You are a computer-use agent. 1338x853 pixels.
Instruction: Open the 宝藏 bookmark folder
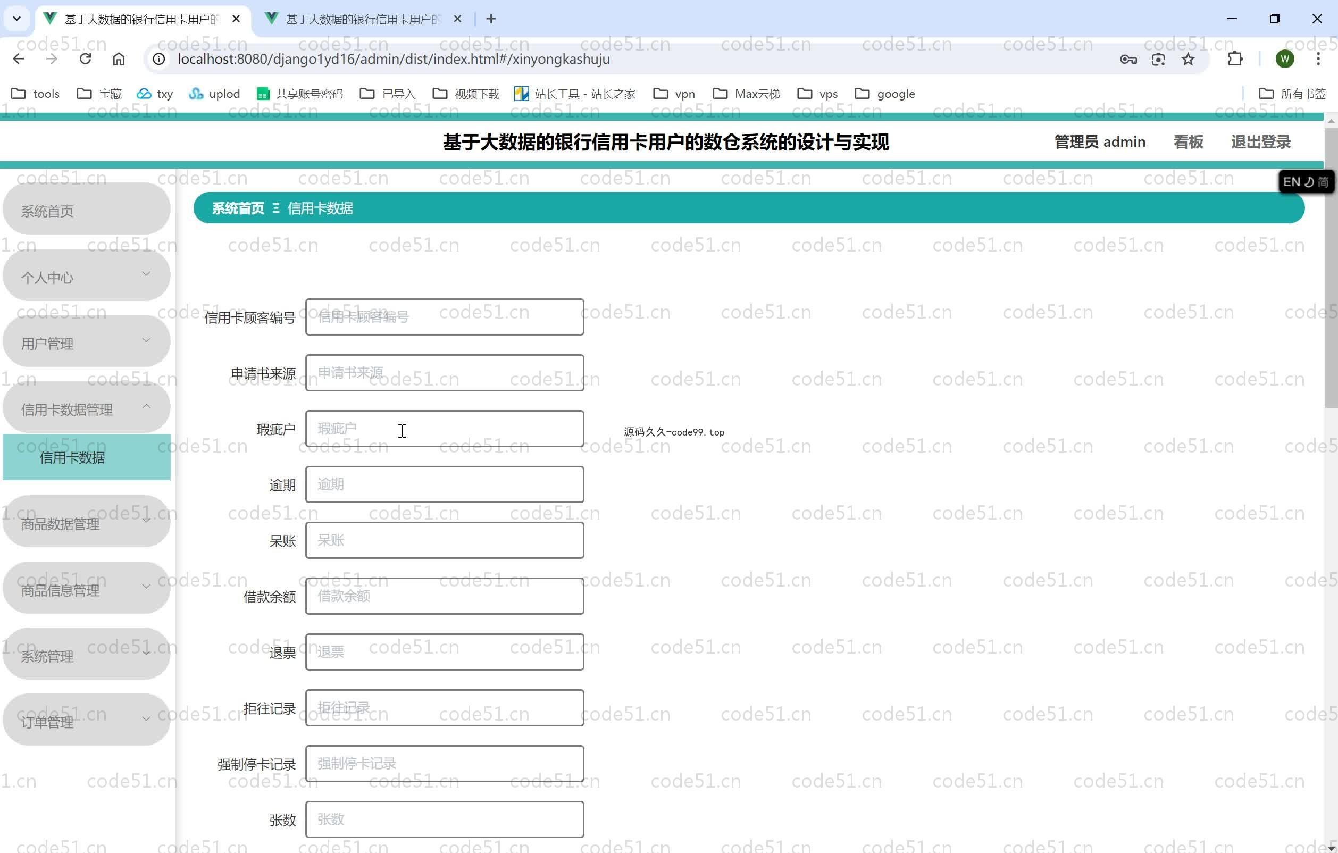click(99, 94)
